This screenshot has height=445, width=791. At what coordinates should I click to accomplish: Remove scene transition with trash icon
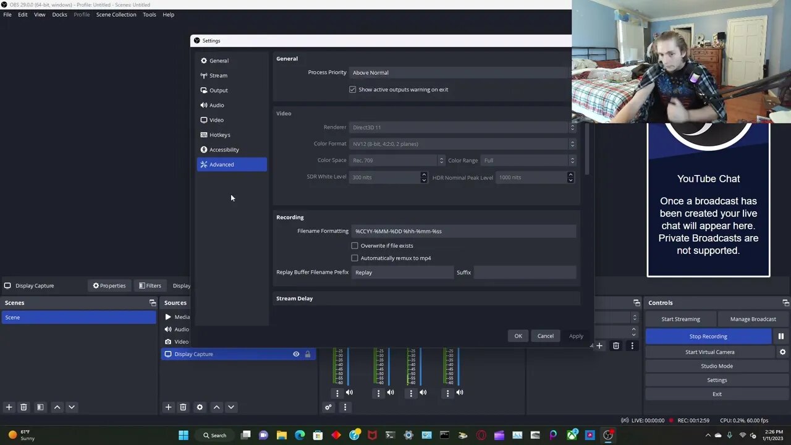coord(615,346)
